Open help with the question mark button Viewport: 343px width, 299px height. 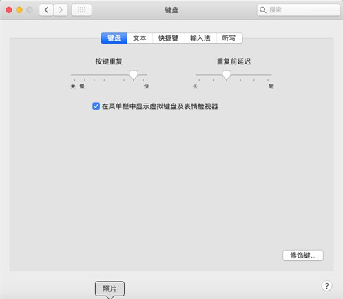pos(326,286)
